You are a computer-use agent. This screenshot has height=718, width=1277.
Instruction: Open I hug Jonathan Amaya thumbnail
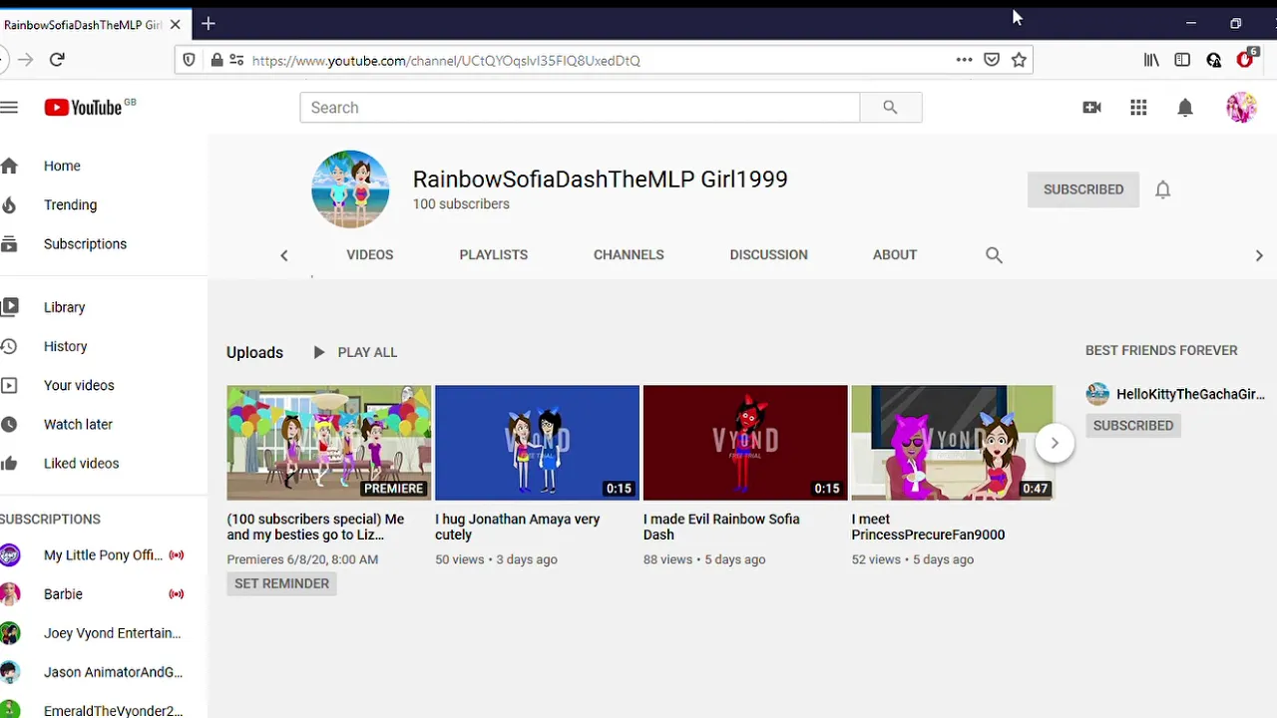pyautogui.click(x=537, y=443)
